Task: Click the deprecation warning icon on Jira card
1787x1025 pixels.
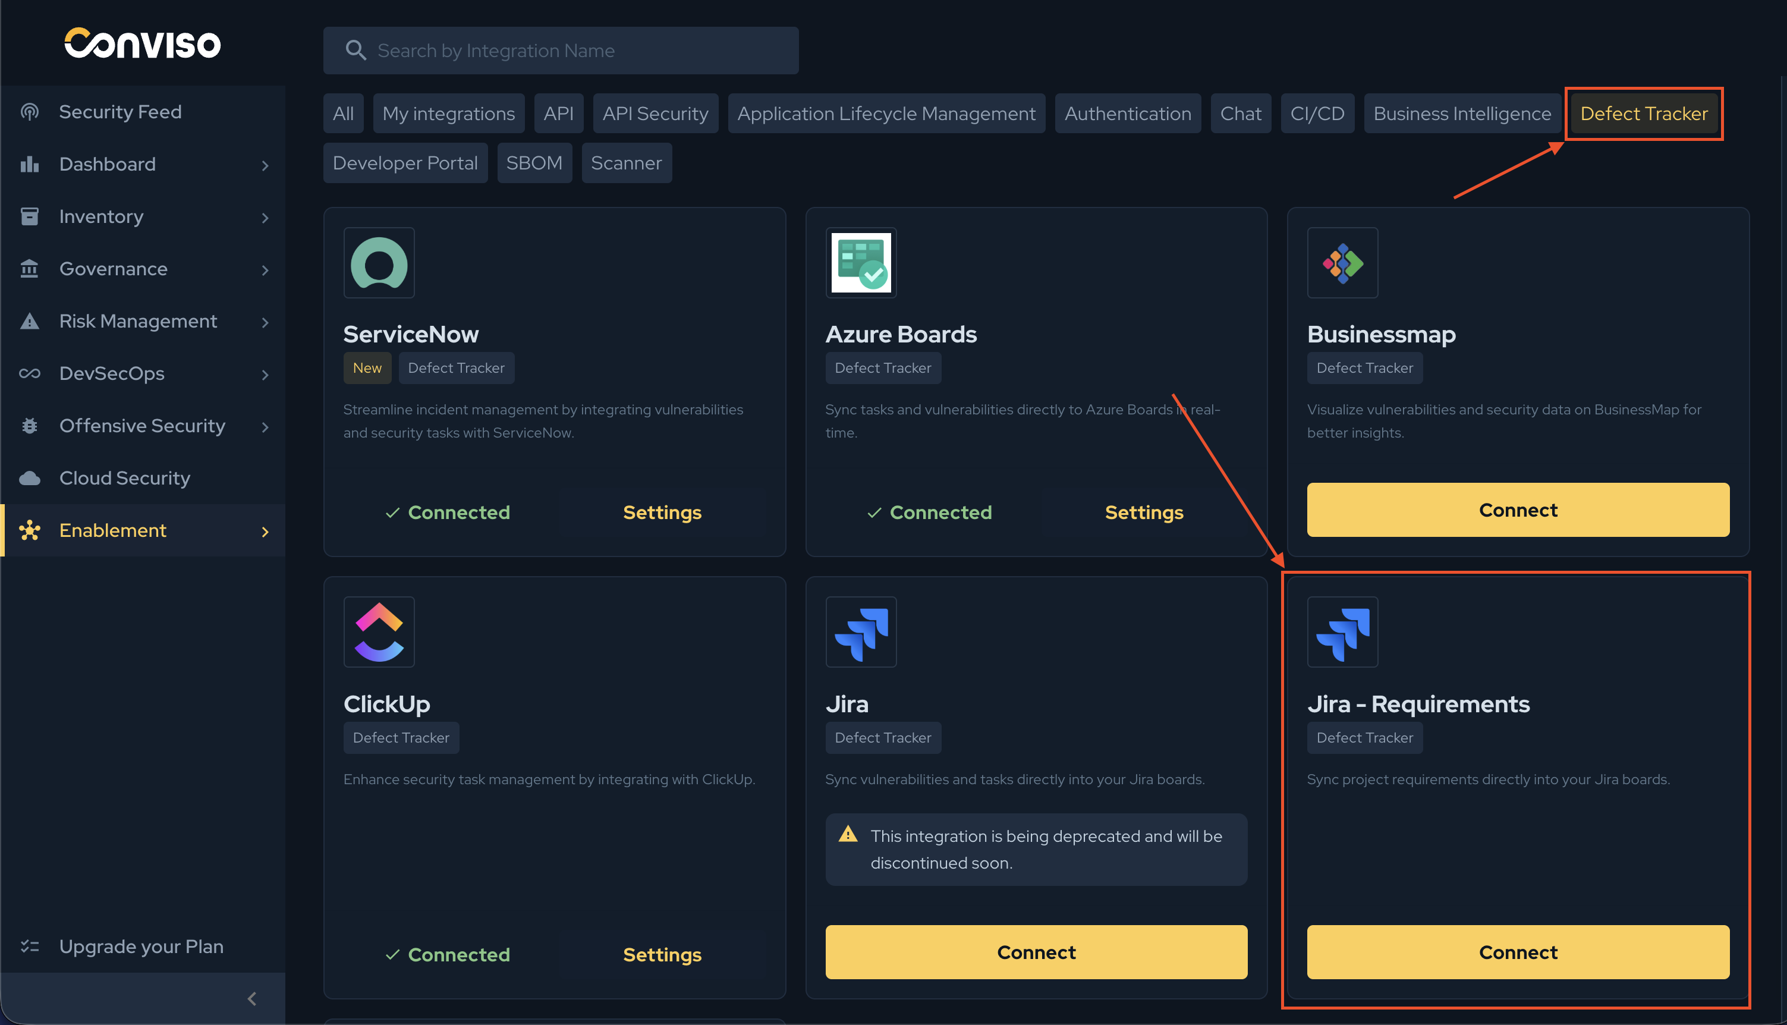Action: 848,834
